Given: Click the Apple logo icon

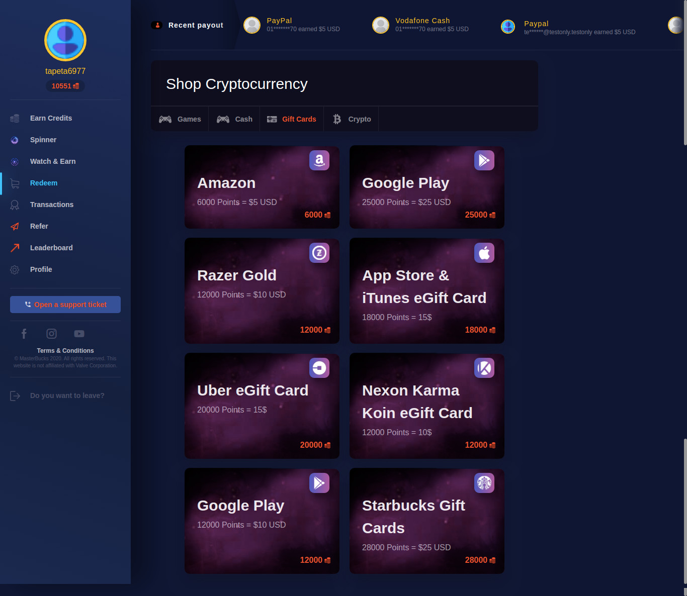Looking at the screenshot, I should coord(484,253).
